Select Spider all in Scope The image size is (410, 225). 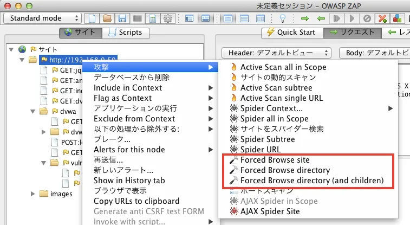pos(308,119)
